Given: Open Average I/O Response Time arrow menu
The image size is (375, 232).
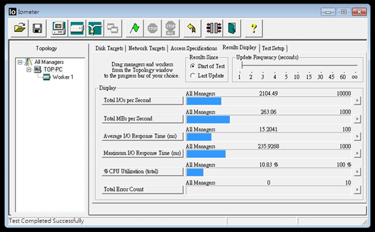Looking at the screenshot, I should point(357,136).
